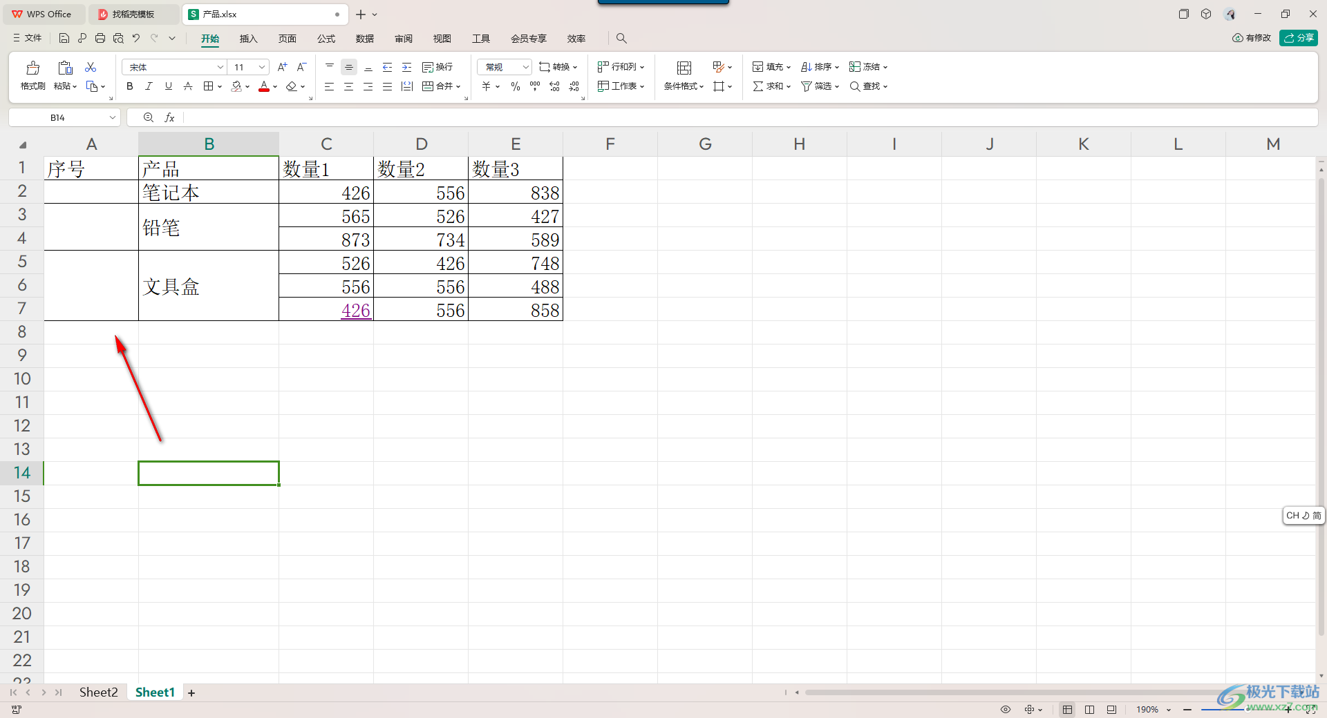This screenshot has height=718, width=1327.
Task: Center text horizontally
Action: (349, 86)
